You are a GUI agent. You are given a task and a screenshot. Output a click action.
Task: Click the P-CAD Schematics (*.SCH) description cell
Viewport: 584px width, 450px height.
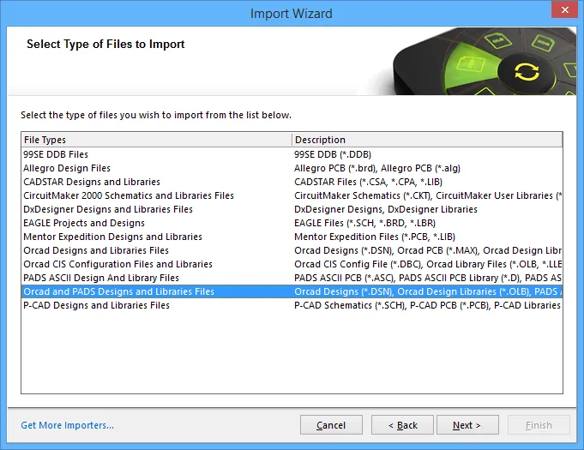(428, 305)
